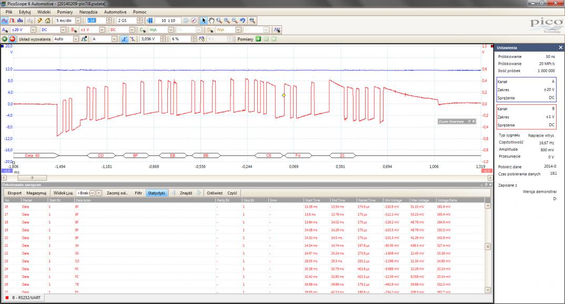Open the Automotive menu

click(115, 11)
